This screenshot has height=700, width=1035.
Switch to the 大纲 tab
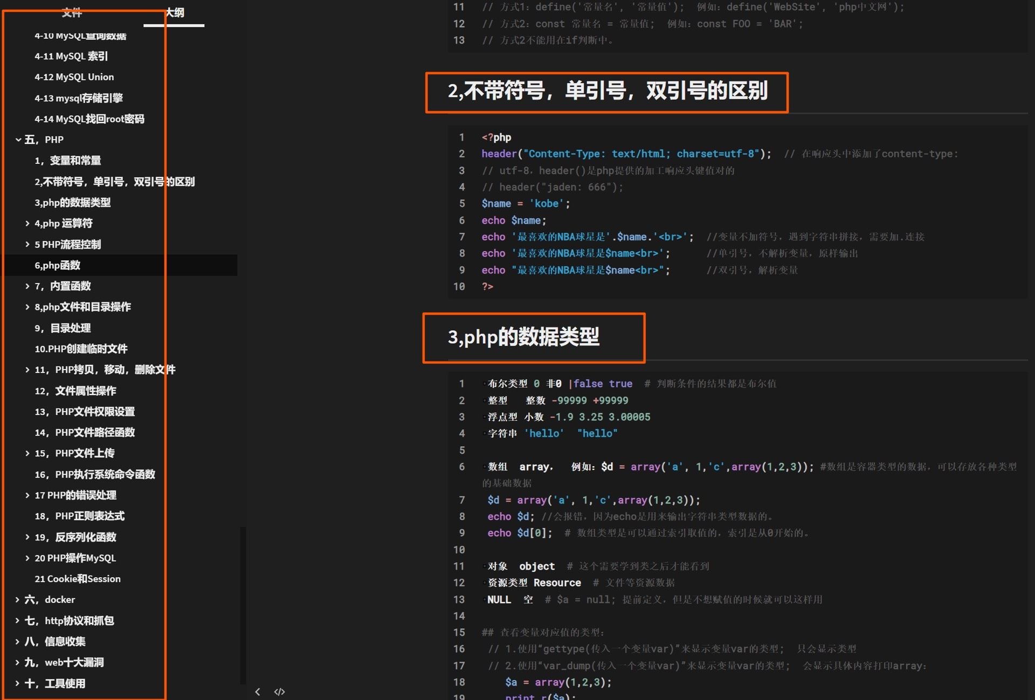click(x=174, y=12)
